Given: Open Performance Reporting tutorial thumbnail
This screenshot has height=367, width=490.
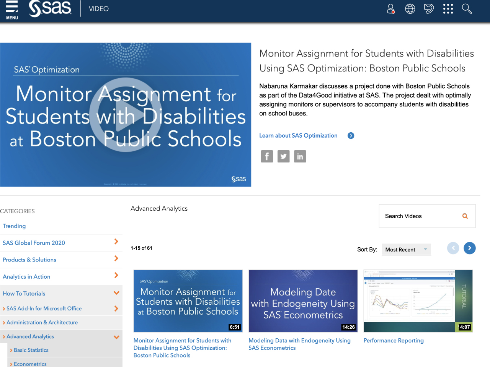Looking at the screenshot, I should click(418, 301).
